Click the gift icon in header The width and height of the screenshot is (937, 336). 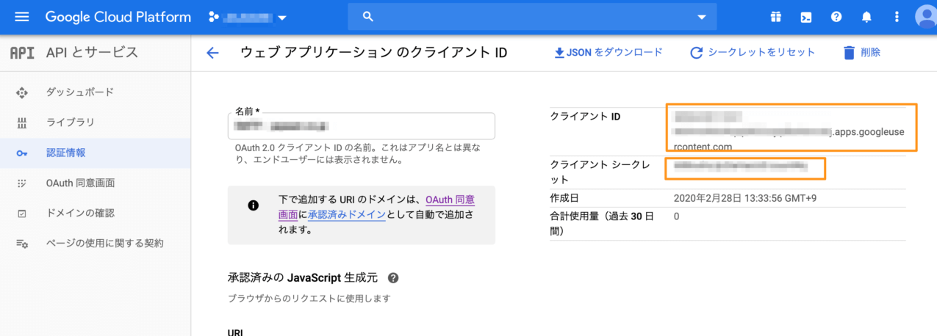pos(775,17)
